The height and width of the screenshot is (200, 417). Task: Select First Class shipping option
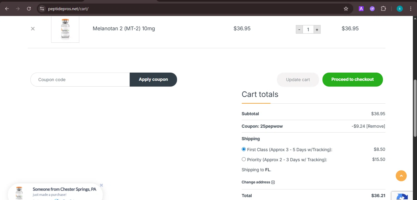pos(244,149)
